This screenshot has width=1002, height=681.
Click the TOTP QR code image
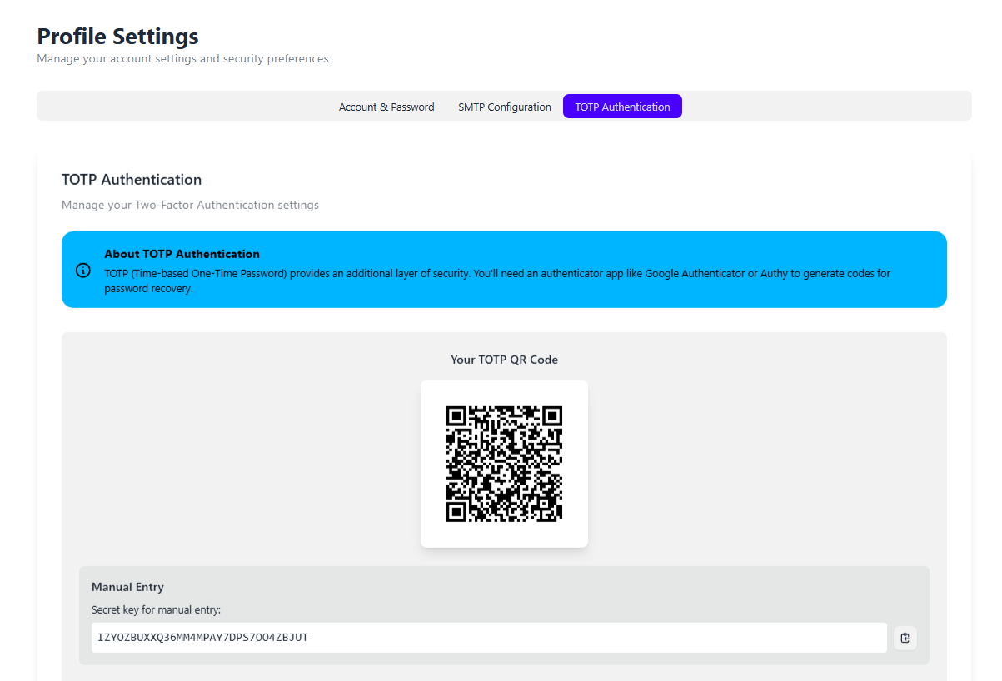504,464
